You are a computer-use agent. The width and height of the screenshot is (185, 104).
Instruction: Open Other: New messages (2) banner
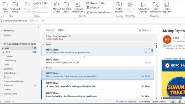(100, 38)
